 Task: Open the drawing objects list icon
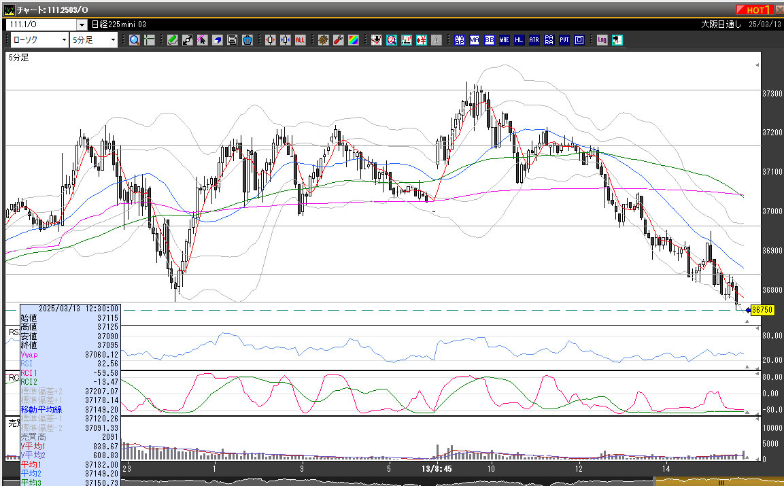[232, 40]
